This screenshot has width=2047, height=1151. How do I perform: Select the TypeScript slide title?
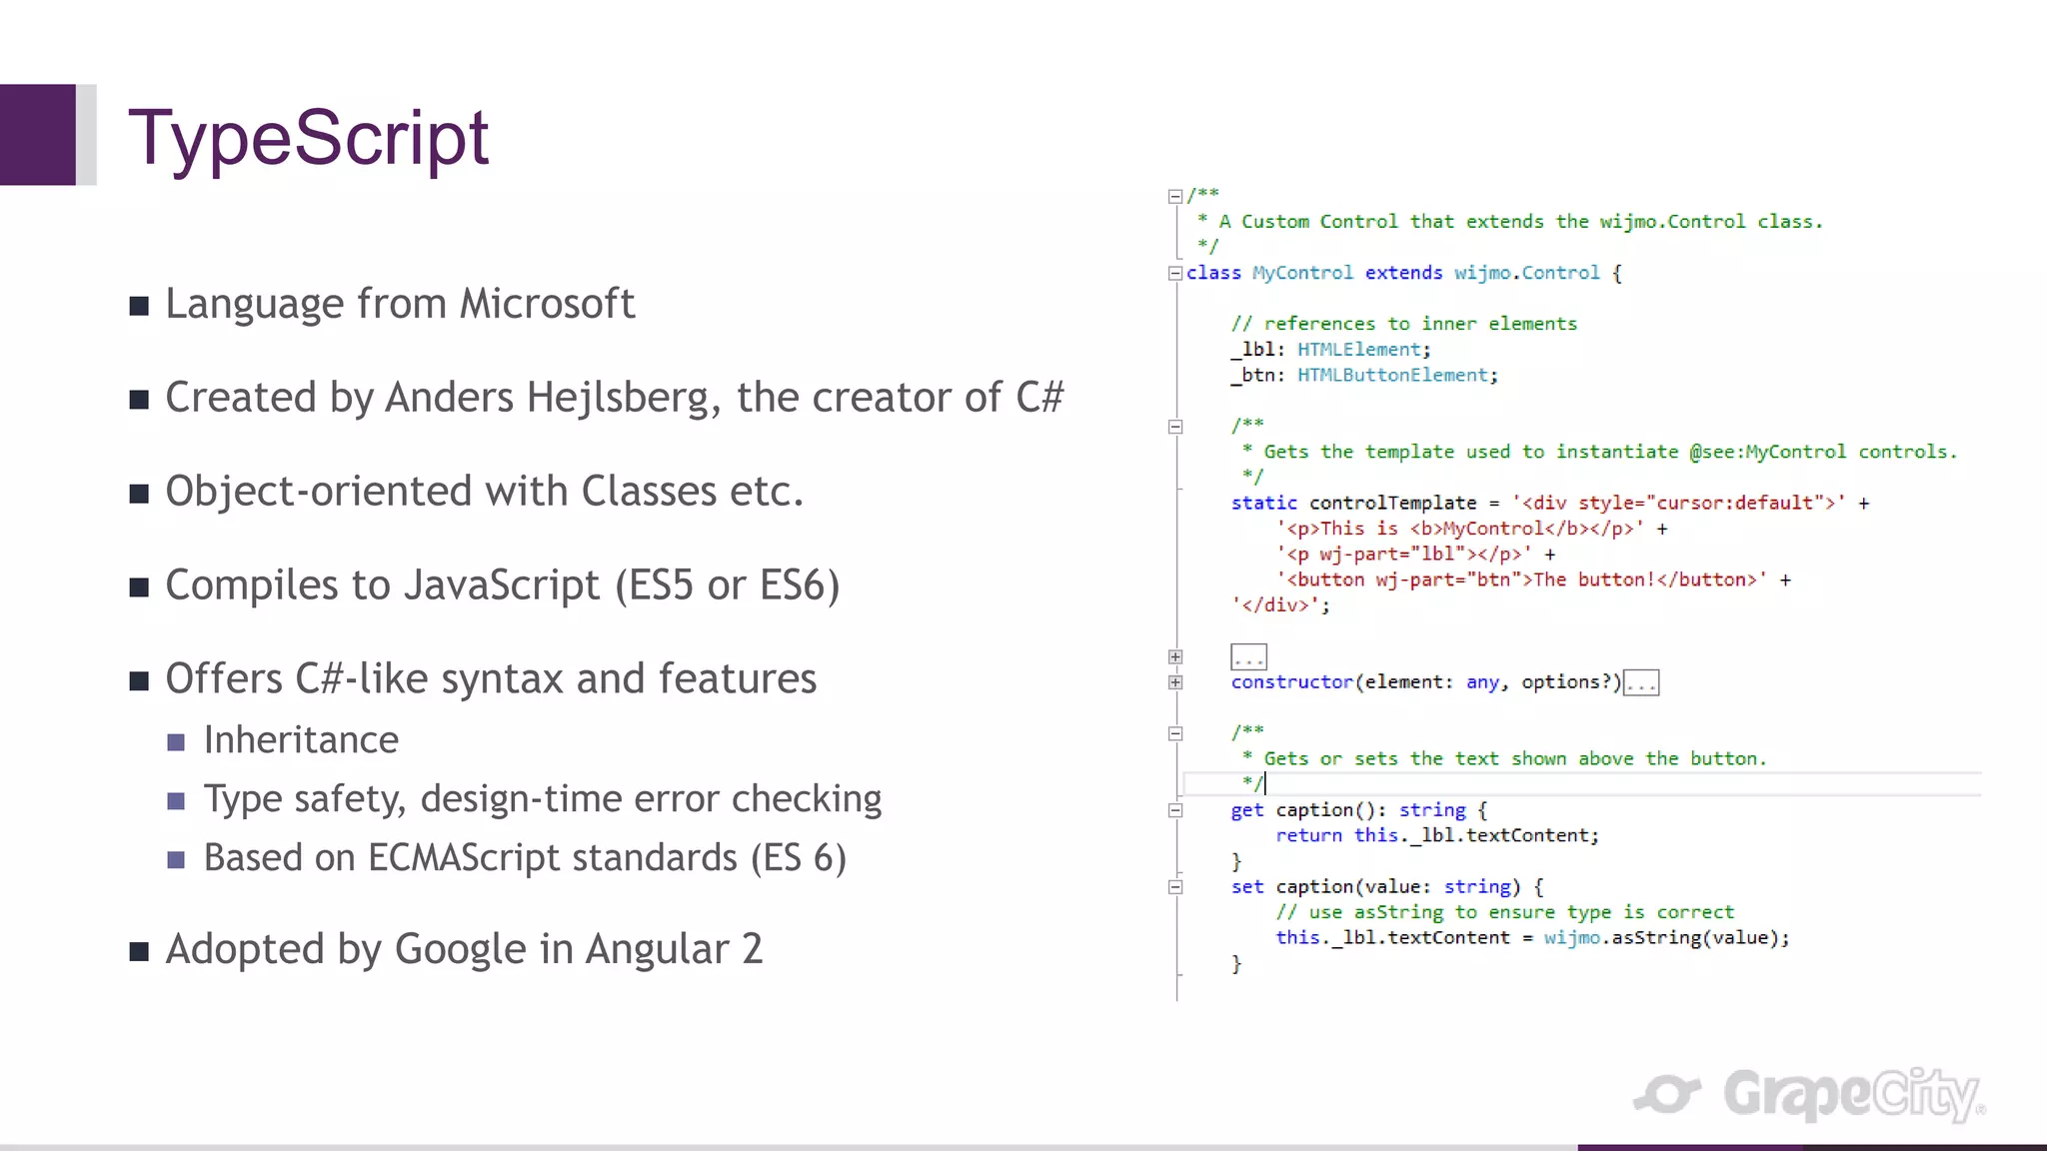pyautogui.click(x=308, y=137)
